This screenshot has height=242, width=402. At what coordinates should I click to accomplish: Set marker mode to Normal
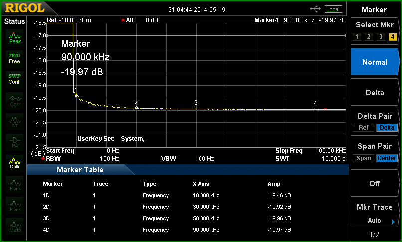click(x=375, y=62)
